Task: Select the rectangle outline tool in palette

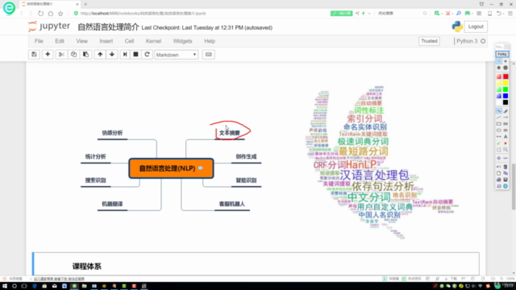Action: [499, 123]
